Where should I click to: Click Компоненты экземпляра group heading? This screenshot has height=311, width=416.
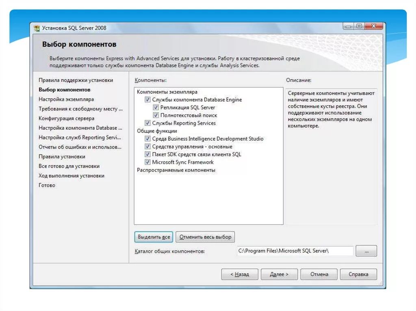(x=167, y=92)
